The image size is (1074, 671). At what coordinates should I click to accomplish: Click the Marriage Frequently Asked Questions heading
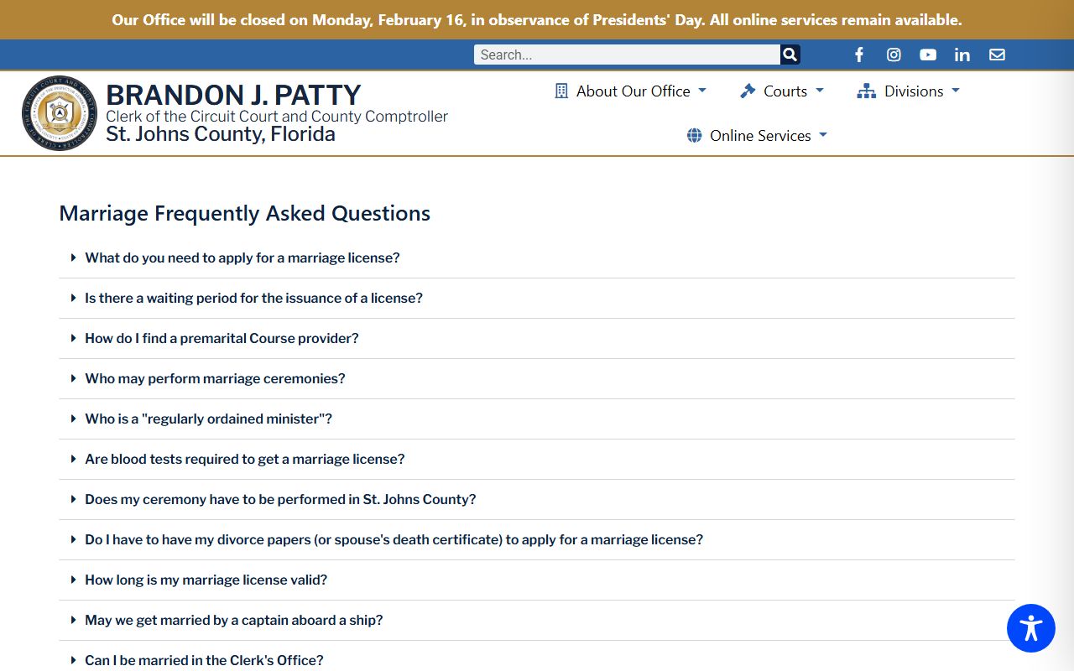[245, 213]
